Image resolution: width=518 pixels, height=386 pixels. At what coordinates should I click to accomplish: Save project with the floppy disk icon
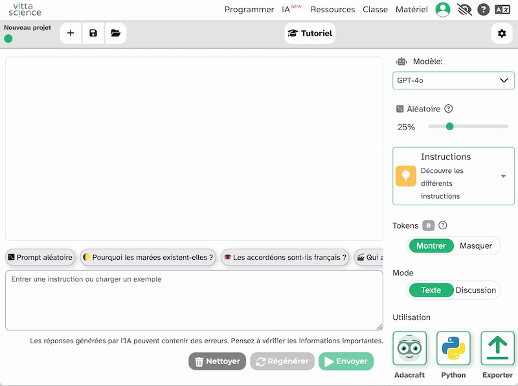(93, 33)
